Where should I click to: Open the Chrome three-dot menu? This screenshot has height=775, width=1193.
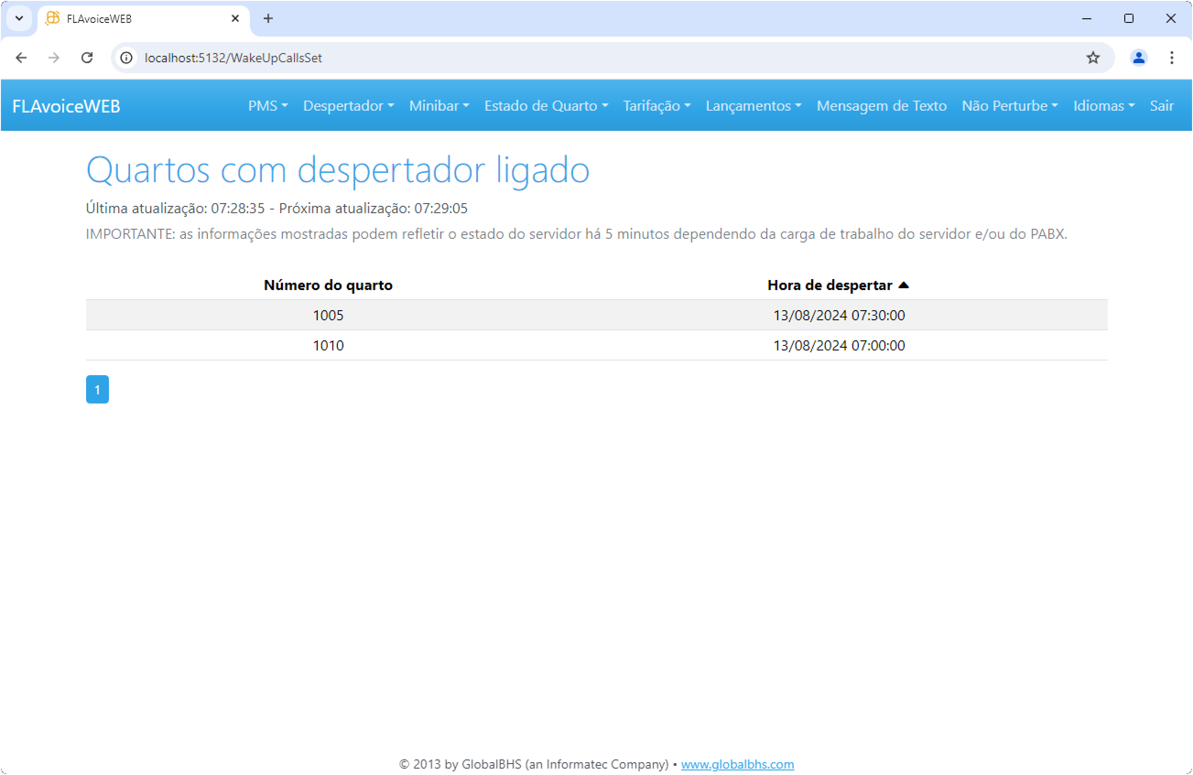pyautogui.click(x=1171, y=58)
